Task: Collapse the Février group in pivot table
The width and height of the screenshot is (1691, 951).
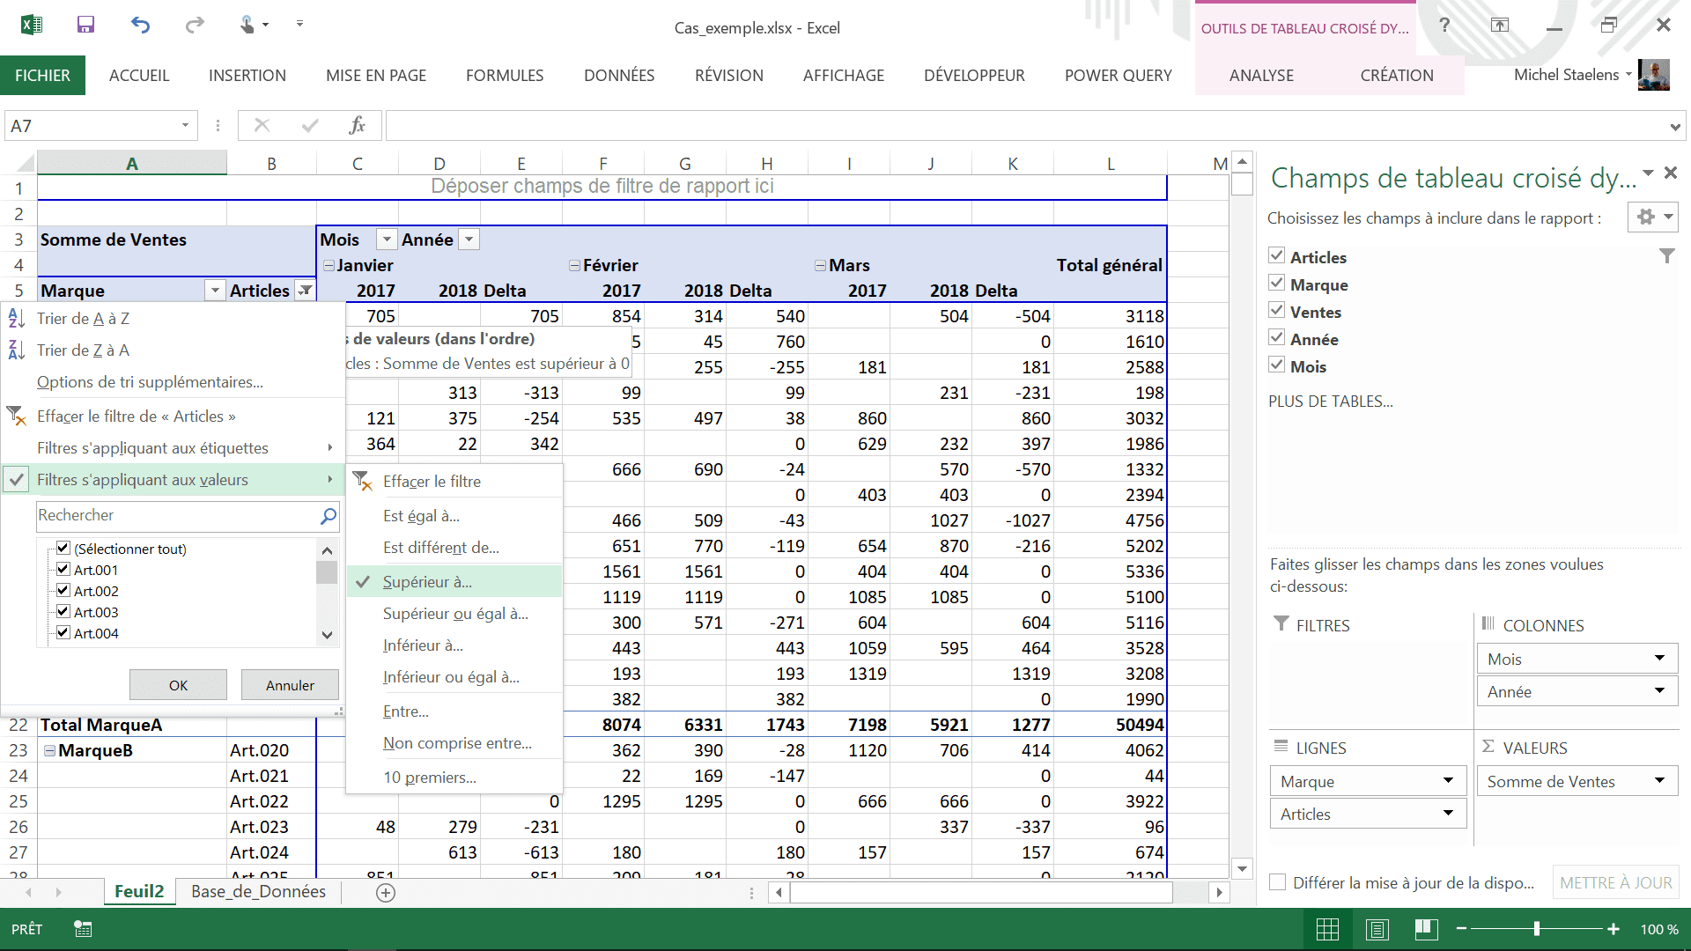Action: tap(574, 265)
